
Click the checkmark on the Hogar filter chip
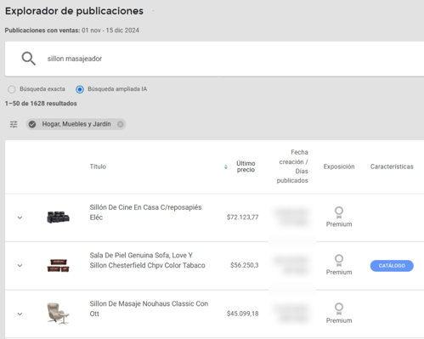click(x=32, y=124)
